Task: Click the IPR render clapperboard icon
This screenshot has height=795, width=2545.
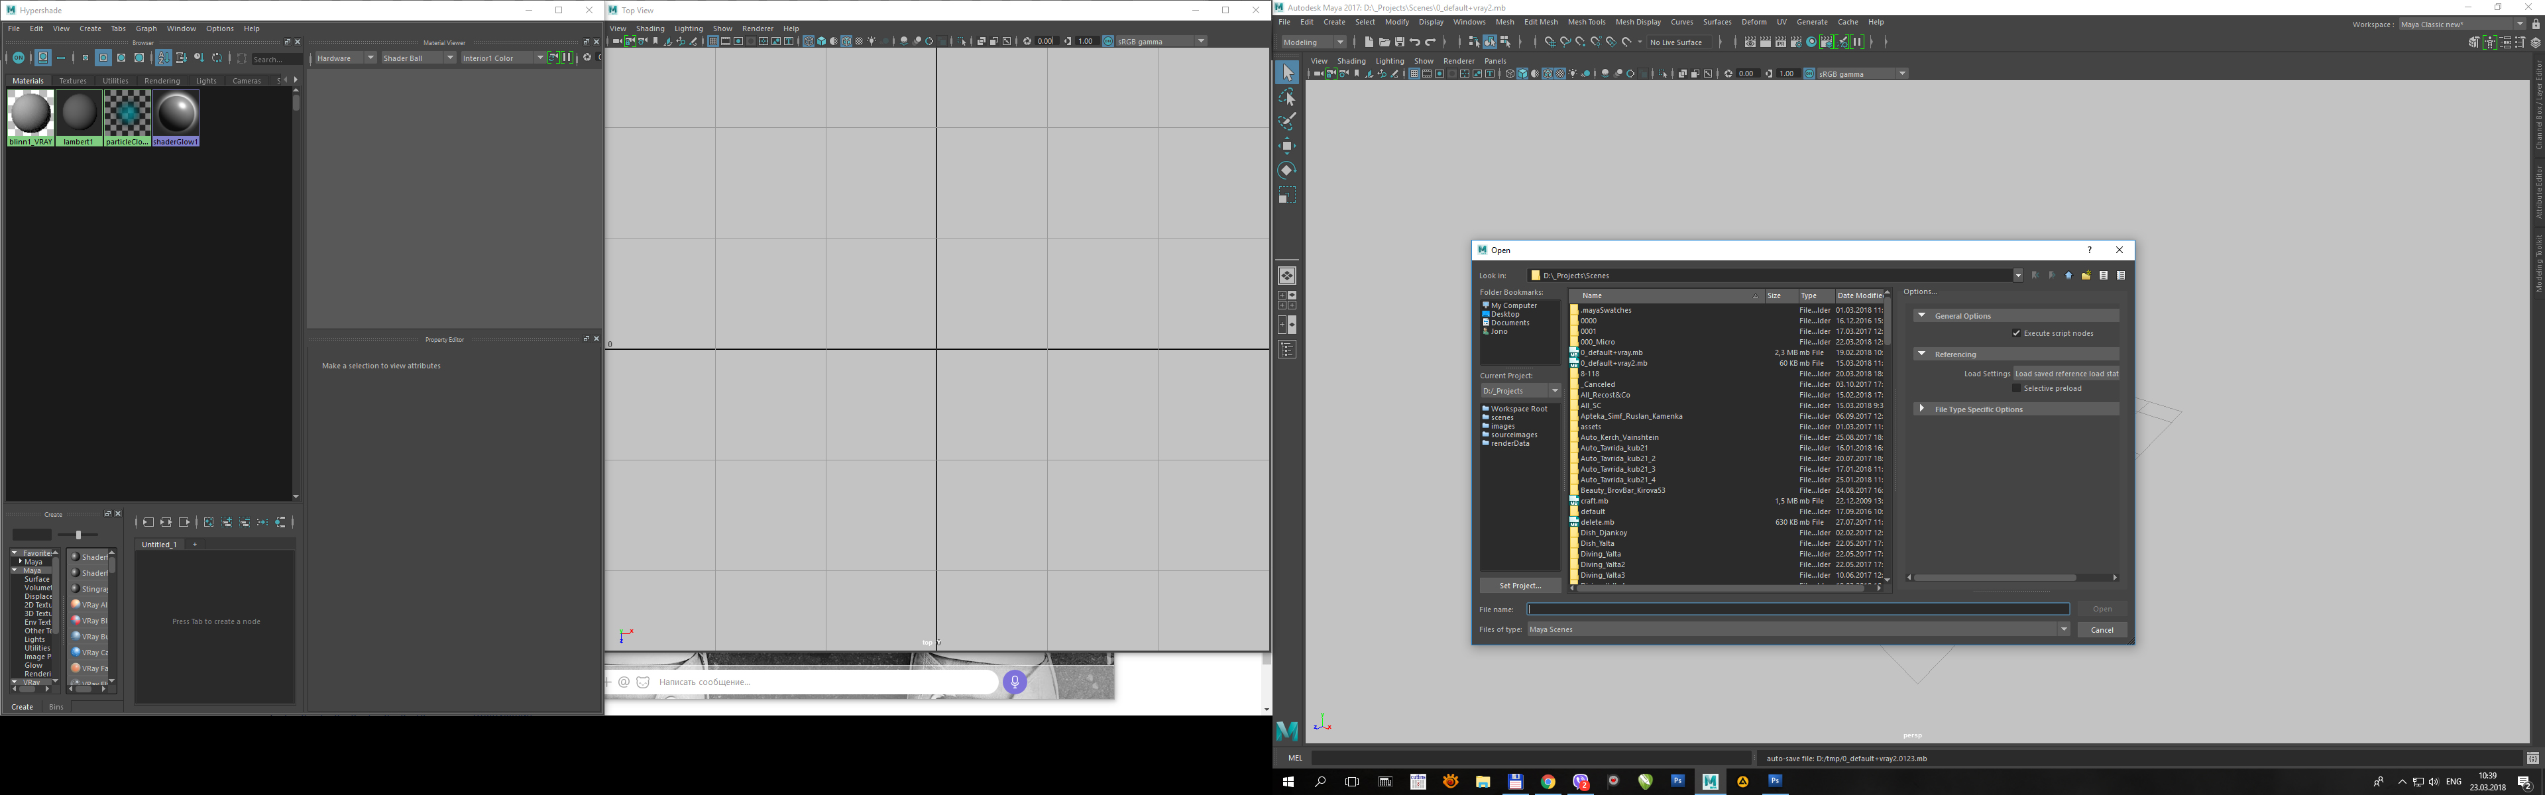Action: pyautogui.click(x=1780, y=42)
